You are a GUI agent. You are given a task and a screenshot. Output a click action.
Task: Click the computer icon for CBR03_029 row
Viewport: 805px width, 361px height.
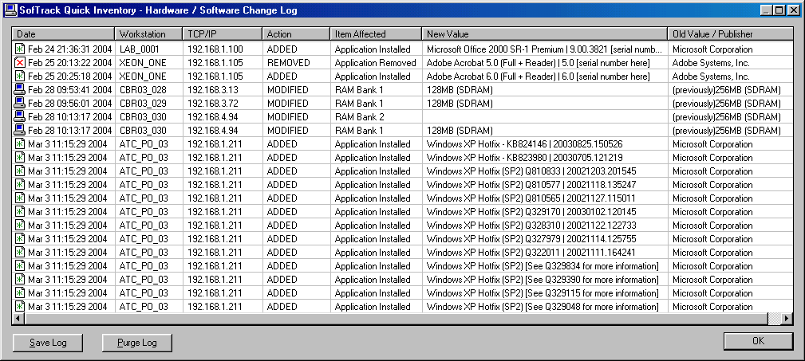20,104
